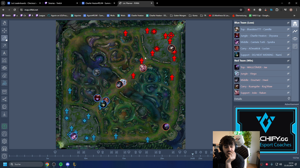The width and height of the screenshot is (300, 168).
Task: Click the map.riftkit.net address bar
Action: [130, 10]
